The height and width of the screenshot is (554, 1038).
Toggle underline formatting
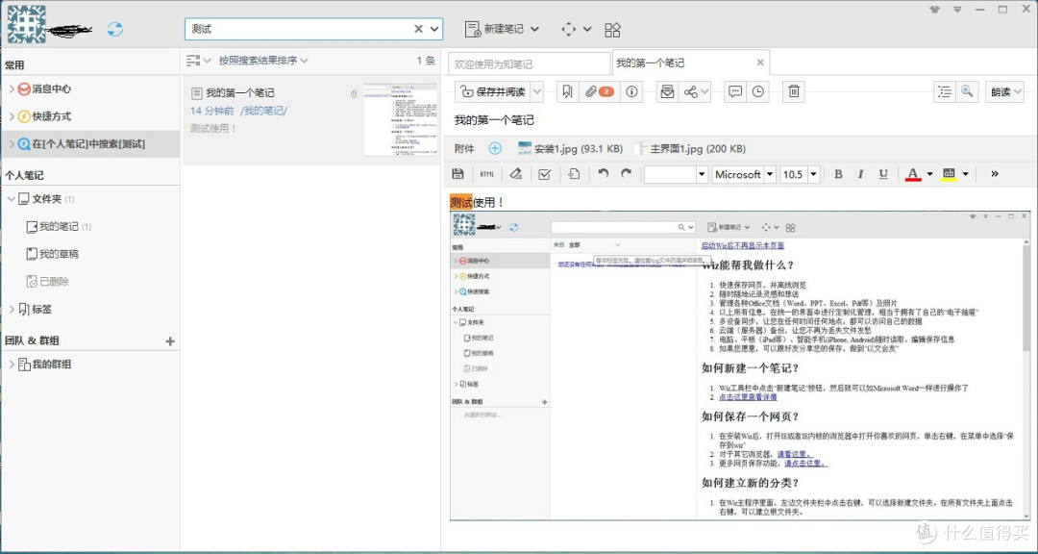(x=883, y=174)
